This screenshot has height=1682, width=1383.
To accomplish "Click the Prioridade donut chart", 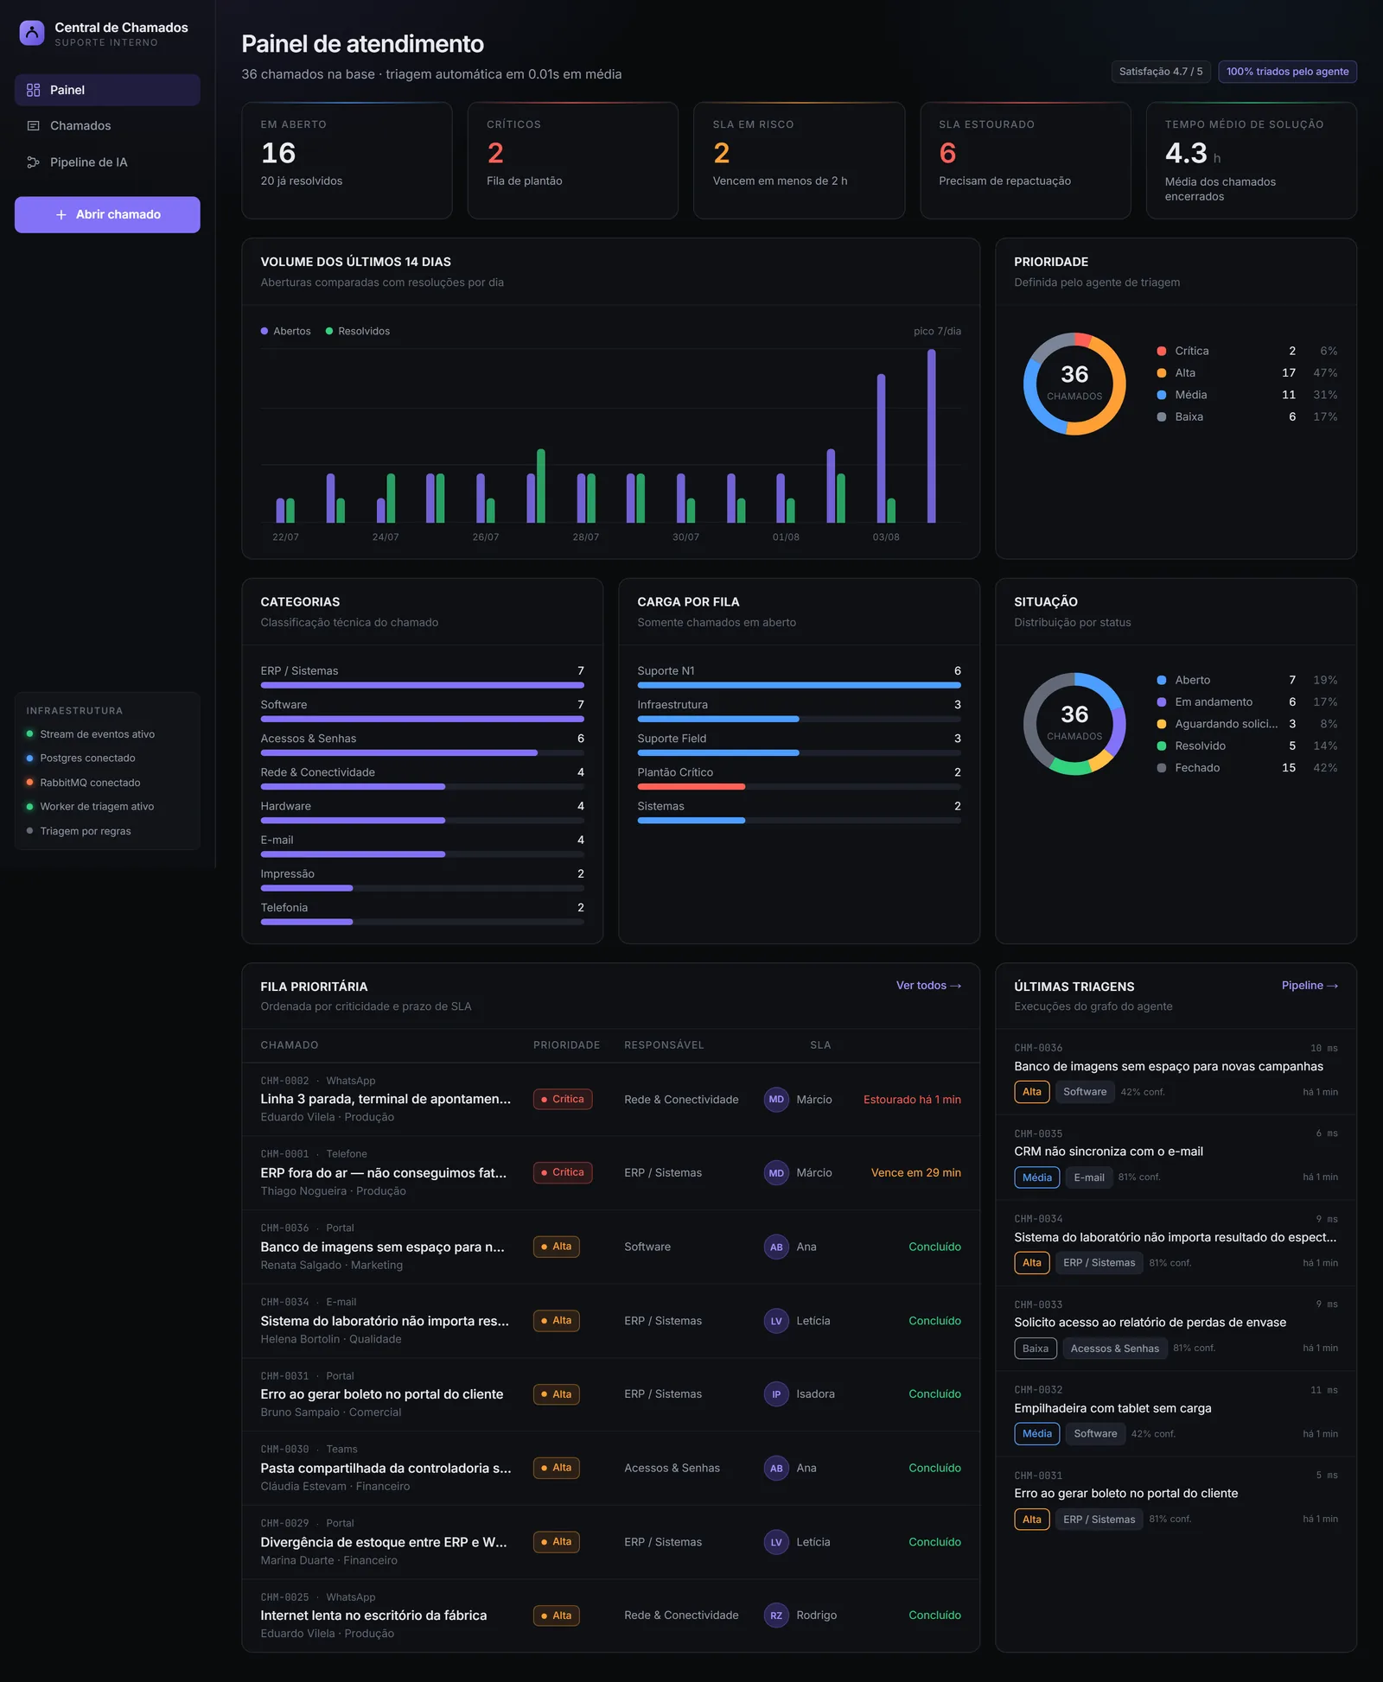I will pyautogui.click(x=1074, y=384).
